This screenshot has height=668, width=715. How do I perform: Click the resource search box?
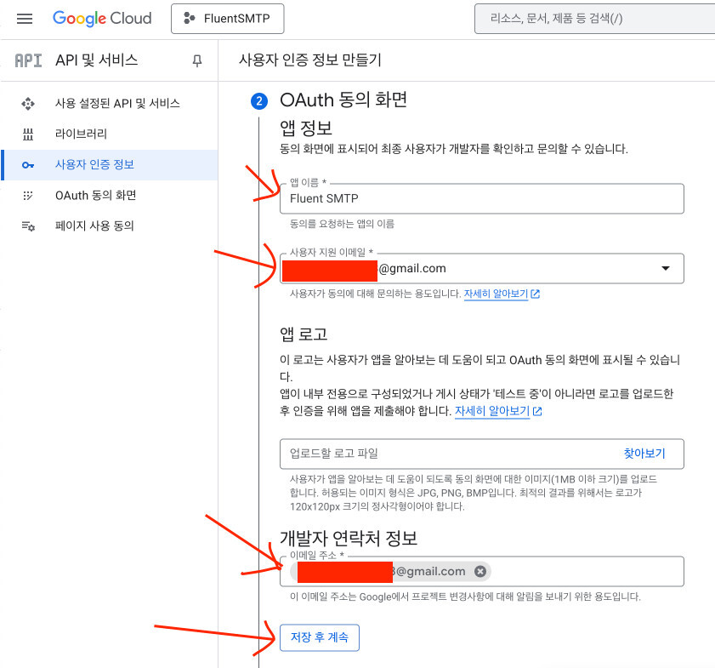point(594,19)
